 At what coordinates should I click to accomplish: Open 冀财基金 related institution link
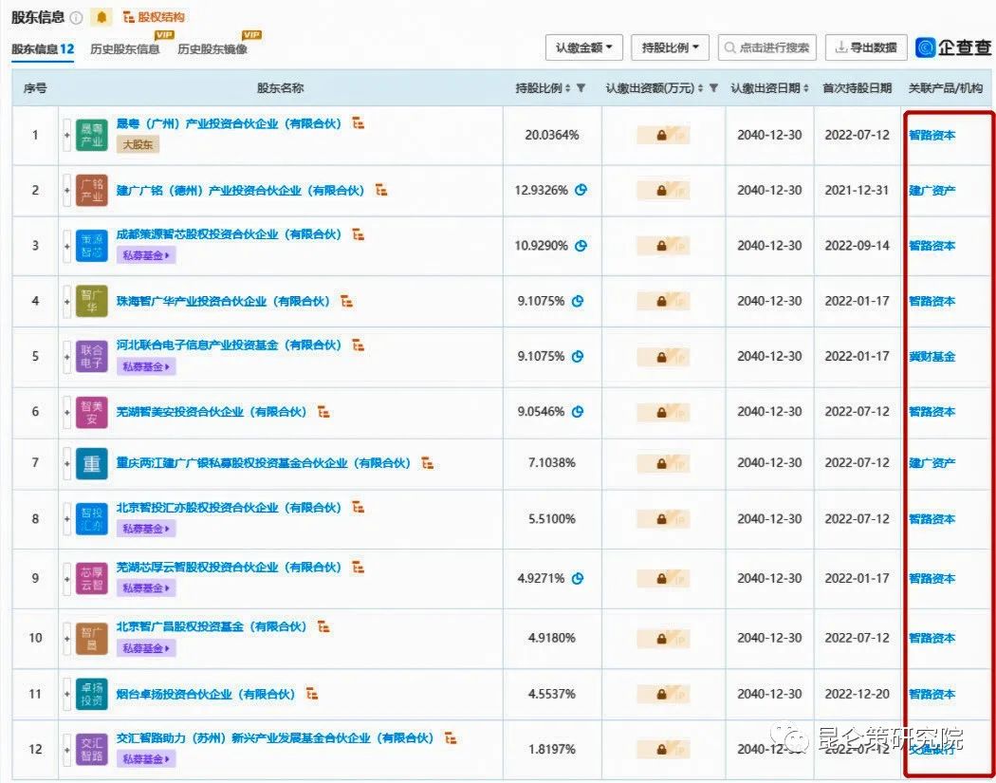coord(931,357)
